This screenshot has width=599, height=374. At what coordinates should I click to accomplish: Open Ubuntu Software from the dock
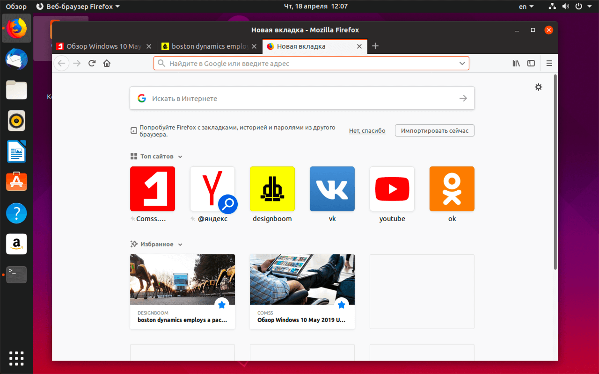click(16, 182)
